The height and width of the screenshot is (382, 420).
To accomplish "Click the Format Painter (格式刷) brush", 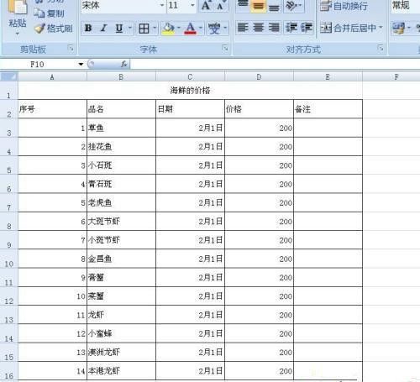I will click(54, 29).
